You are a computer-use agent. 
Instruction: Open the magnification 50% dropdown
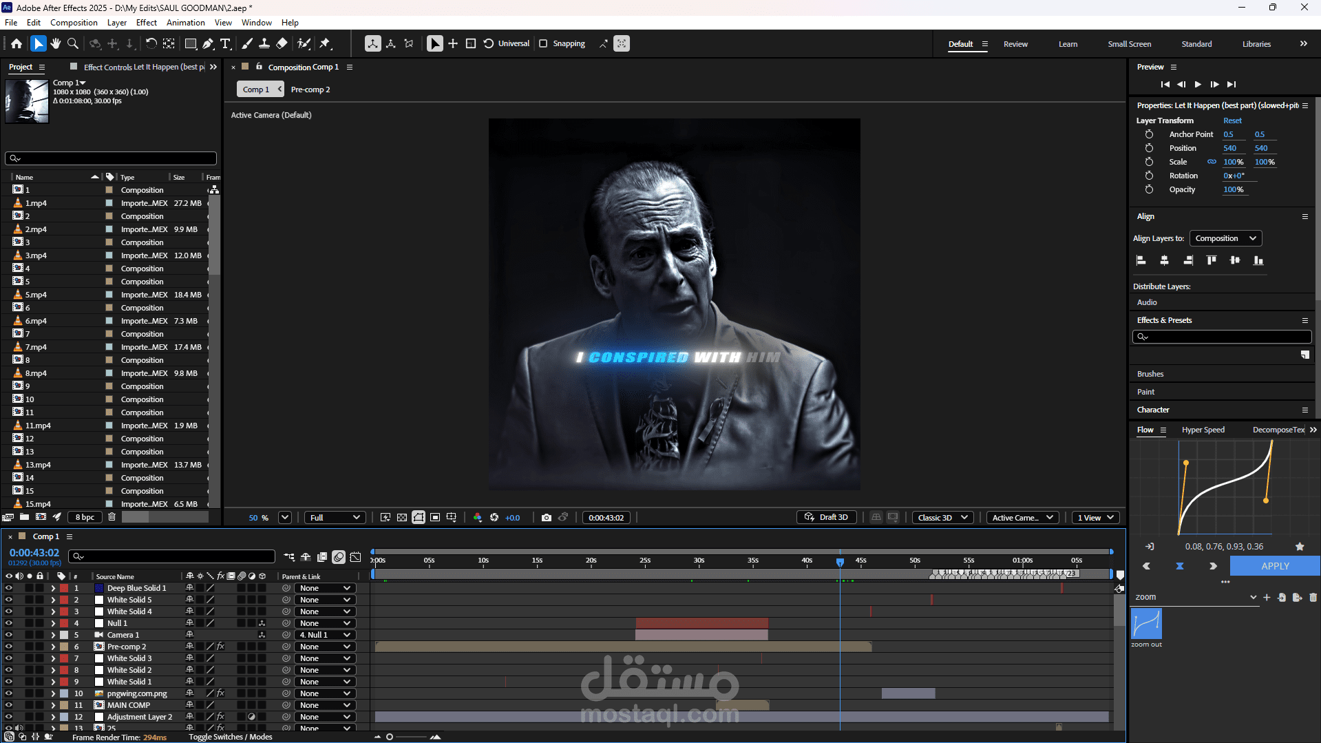pos(285,518)
